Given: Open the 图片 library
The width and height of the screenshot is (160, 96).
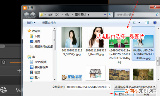Looking at the screenshot, I should point(35,78).
